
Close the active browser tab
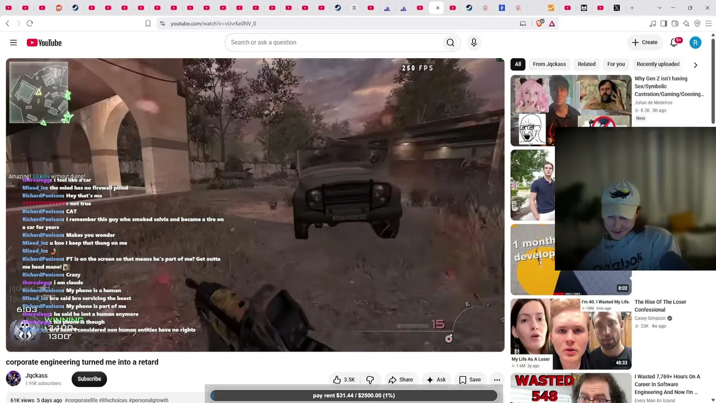click(437, 8)
